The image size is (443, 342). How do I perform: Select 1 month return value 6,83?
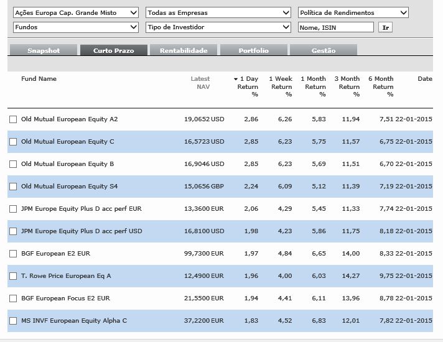point(319,320)
